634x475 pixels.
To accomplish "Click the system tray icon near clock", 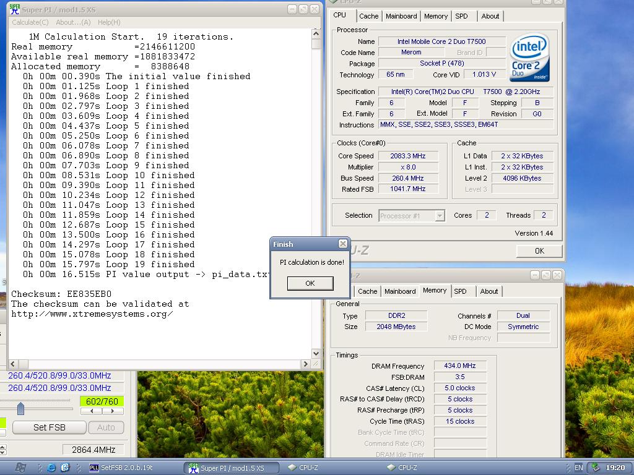I will (x=596, y=468).
